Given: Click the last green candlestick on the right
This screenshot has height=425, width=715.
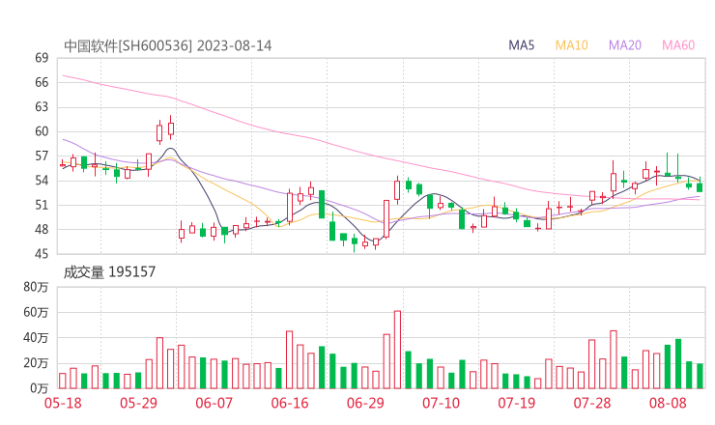Looking at the screenshot, I should coord(700,185).
